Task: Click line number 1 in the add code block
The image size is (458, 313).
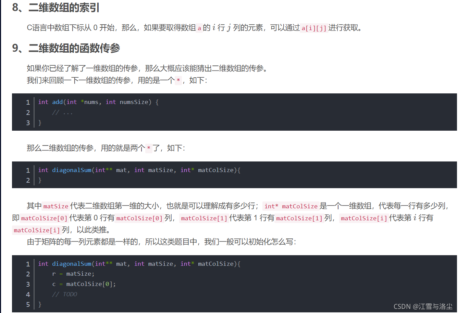Action: 28,102
